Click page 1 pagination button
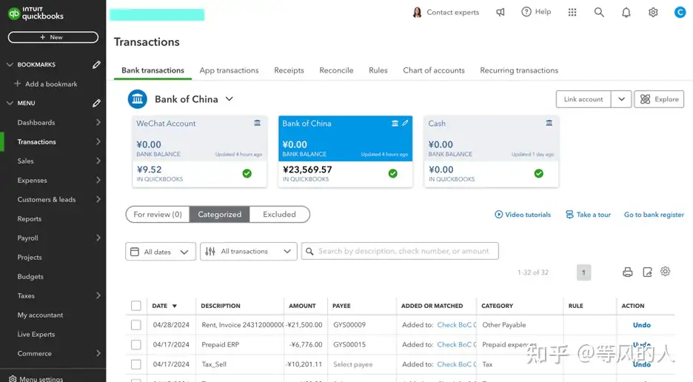 click(x=584, y=272)
